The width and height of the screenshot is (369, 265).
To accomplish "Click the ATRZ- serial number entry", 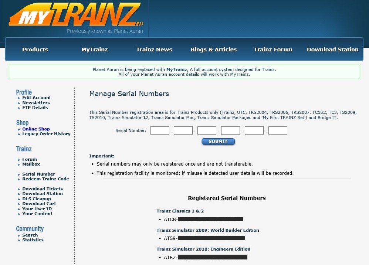I will point(206,258).
